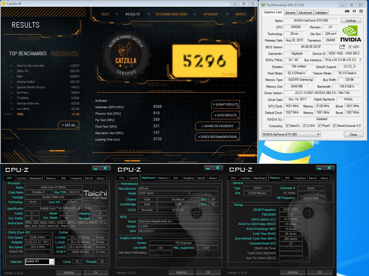Close the CPU-Z CPU tab window
This screenshot has width=369, height=276.
click(x=105, y=168)
